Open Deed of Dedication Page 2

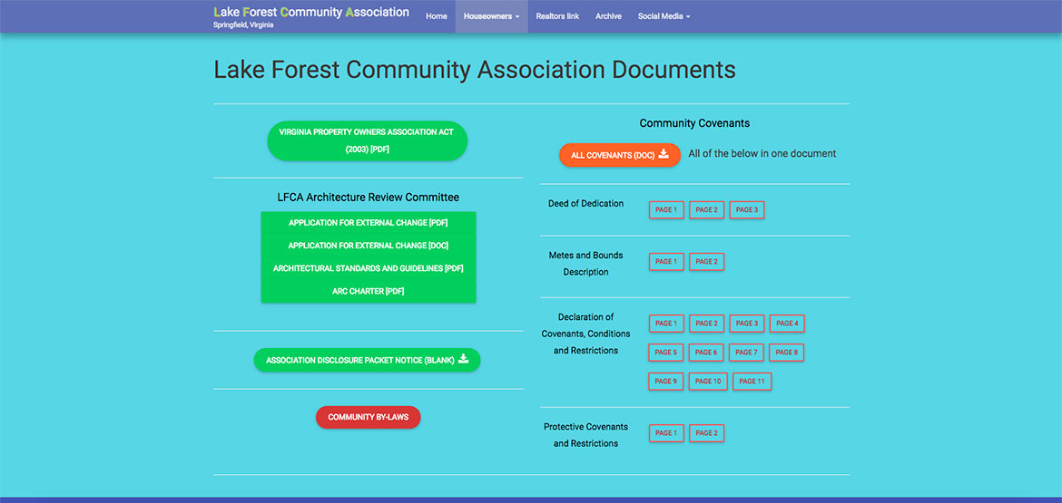(x=706, y=209)
